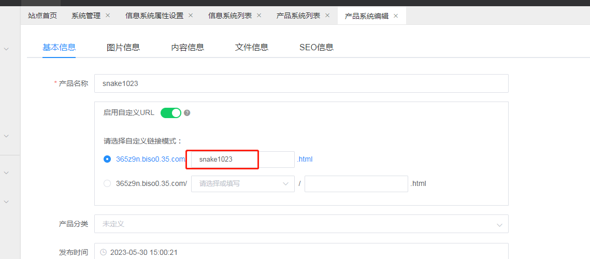The image size is (590, 259).
Task: Open the SEO信息 tab
Action: [316, 47]
